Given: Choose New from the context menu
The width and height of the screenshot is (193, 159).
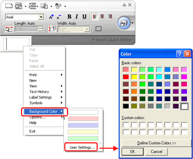Looking at the screenshot, I should pyautogui.click(x=44, y=80).
